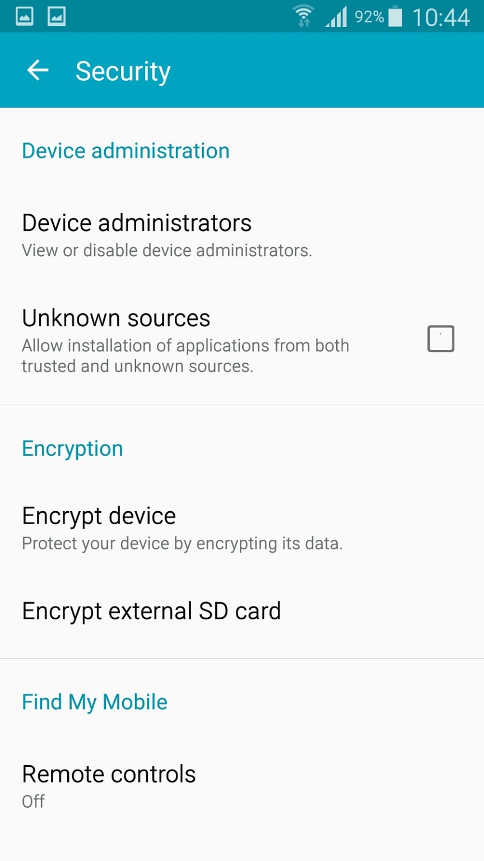Tap the Security page title
The image size is (484, 861).
(x=123, y=71)
